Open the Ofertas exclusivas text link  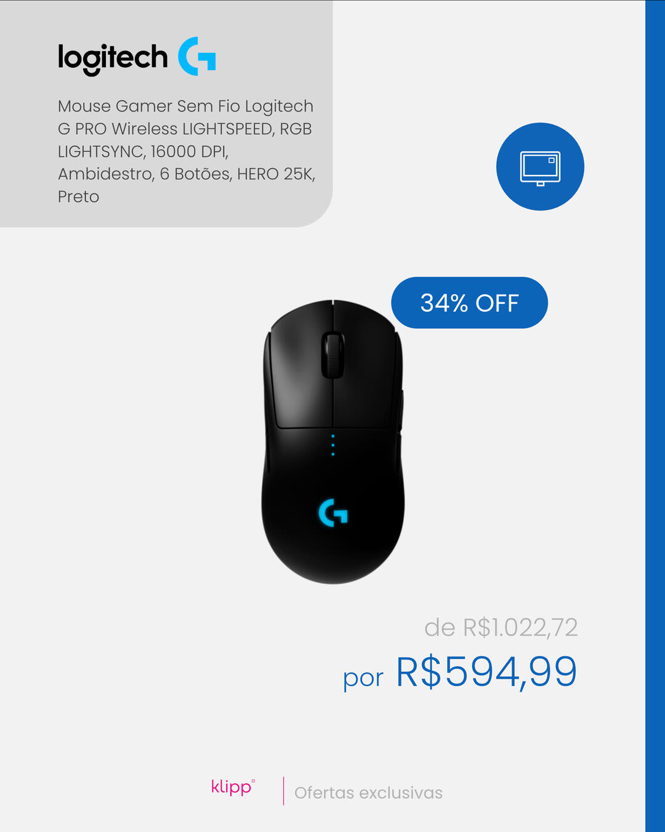coord(368,793)
